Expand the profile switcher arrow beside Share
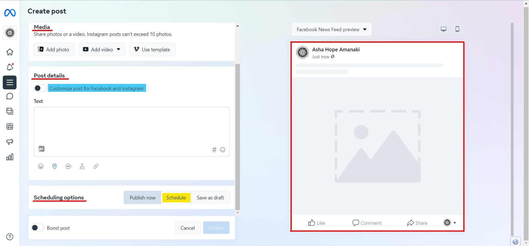 tap(455, 223)
